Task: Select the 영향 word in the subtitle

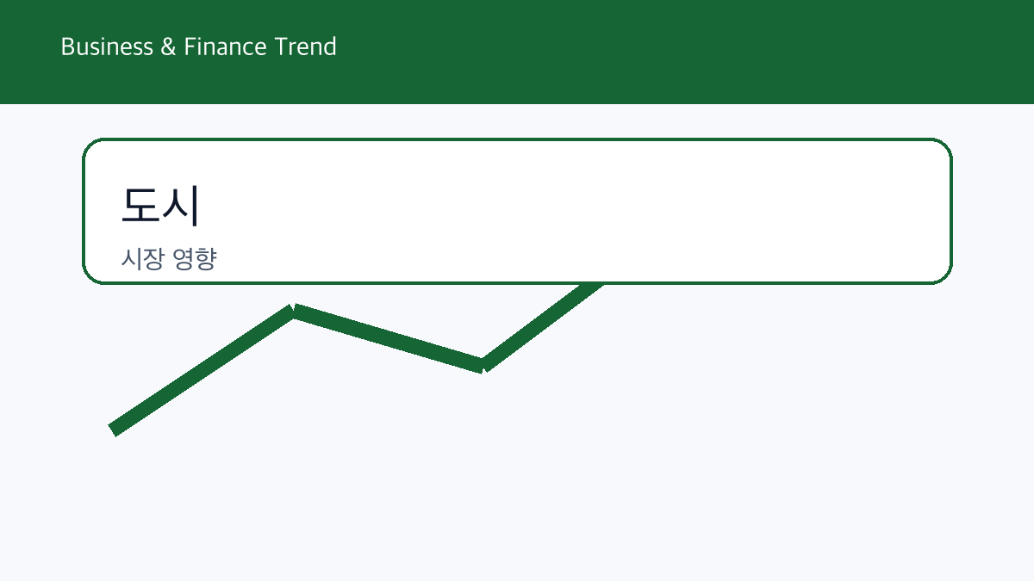Action: pyautogui.click(x=195, y=259)
